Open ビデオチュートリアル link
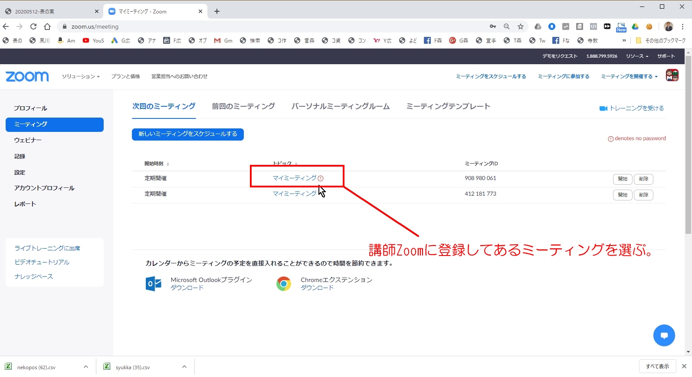The width and height of the screenshot is (692, 377). (x=42, y=262)
